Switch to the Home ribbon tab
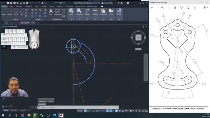 click(x=4, y=6)
